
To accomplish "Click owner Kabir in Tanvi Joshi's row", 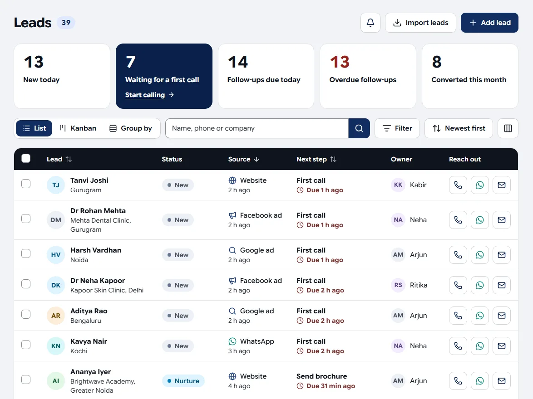I will 409,185.
